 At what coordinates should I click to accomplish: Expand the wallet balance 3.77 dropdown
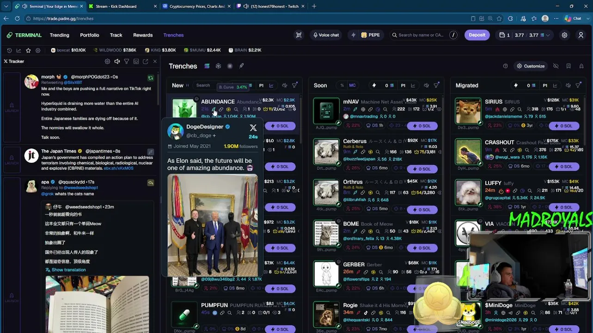point(525,35)
